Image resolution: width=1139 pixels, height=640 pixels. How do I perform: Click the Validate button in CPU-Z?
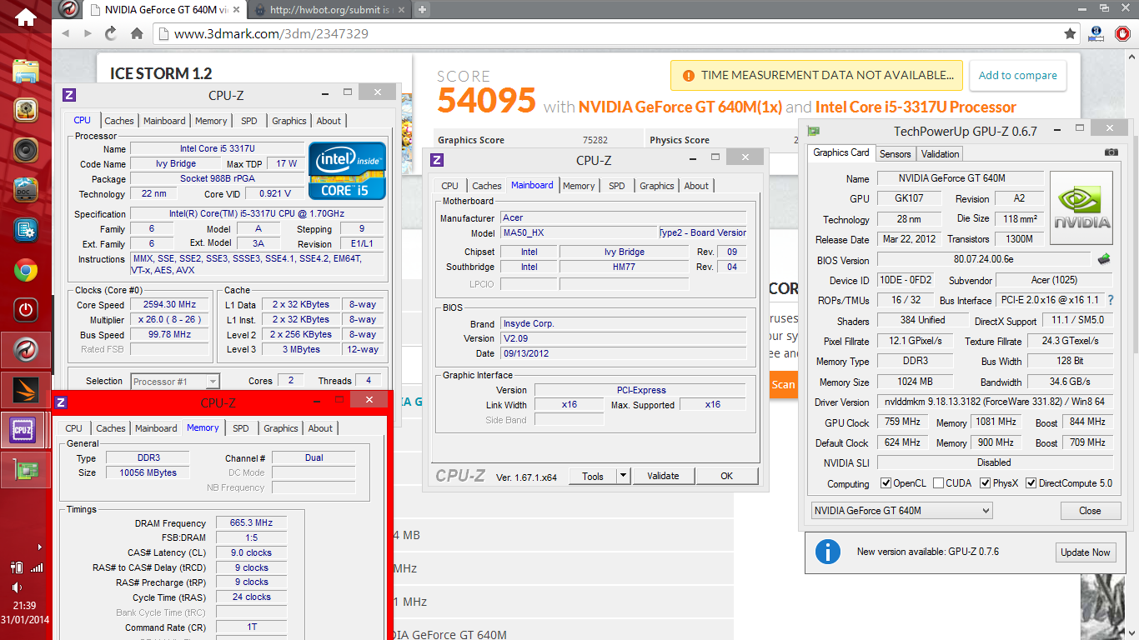coord(663,476)
